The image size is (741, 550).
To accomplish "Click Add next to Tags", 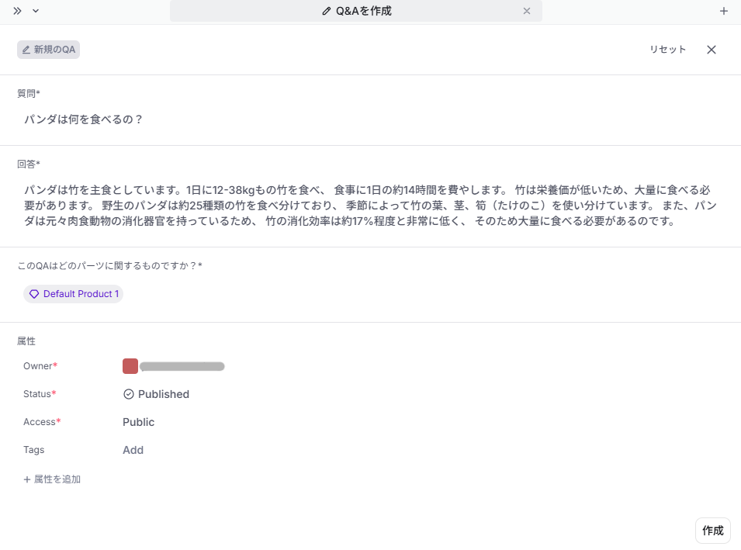I will pos(133,450).
